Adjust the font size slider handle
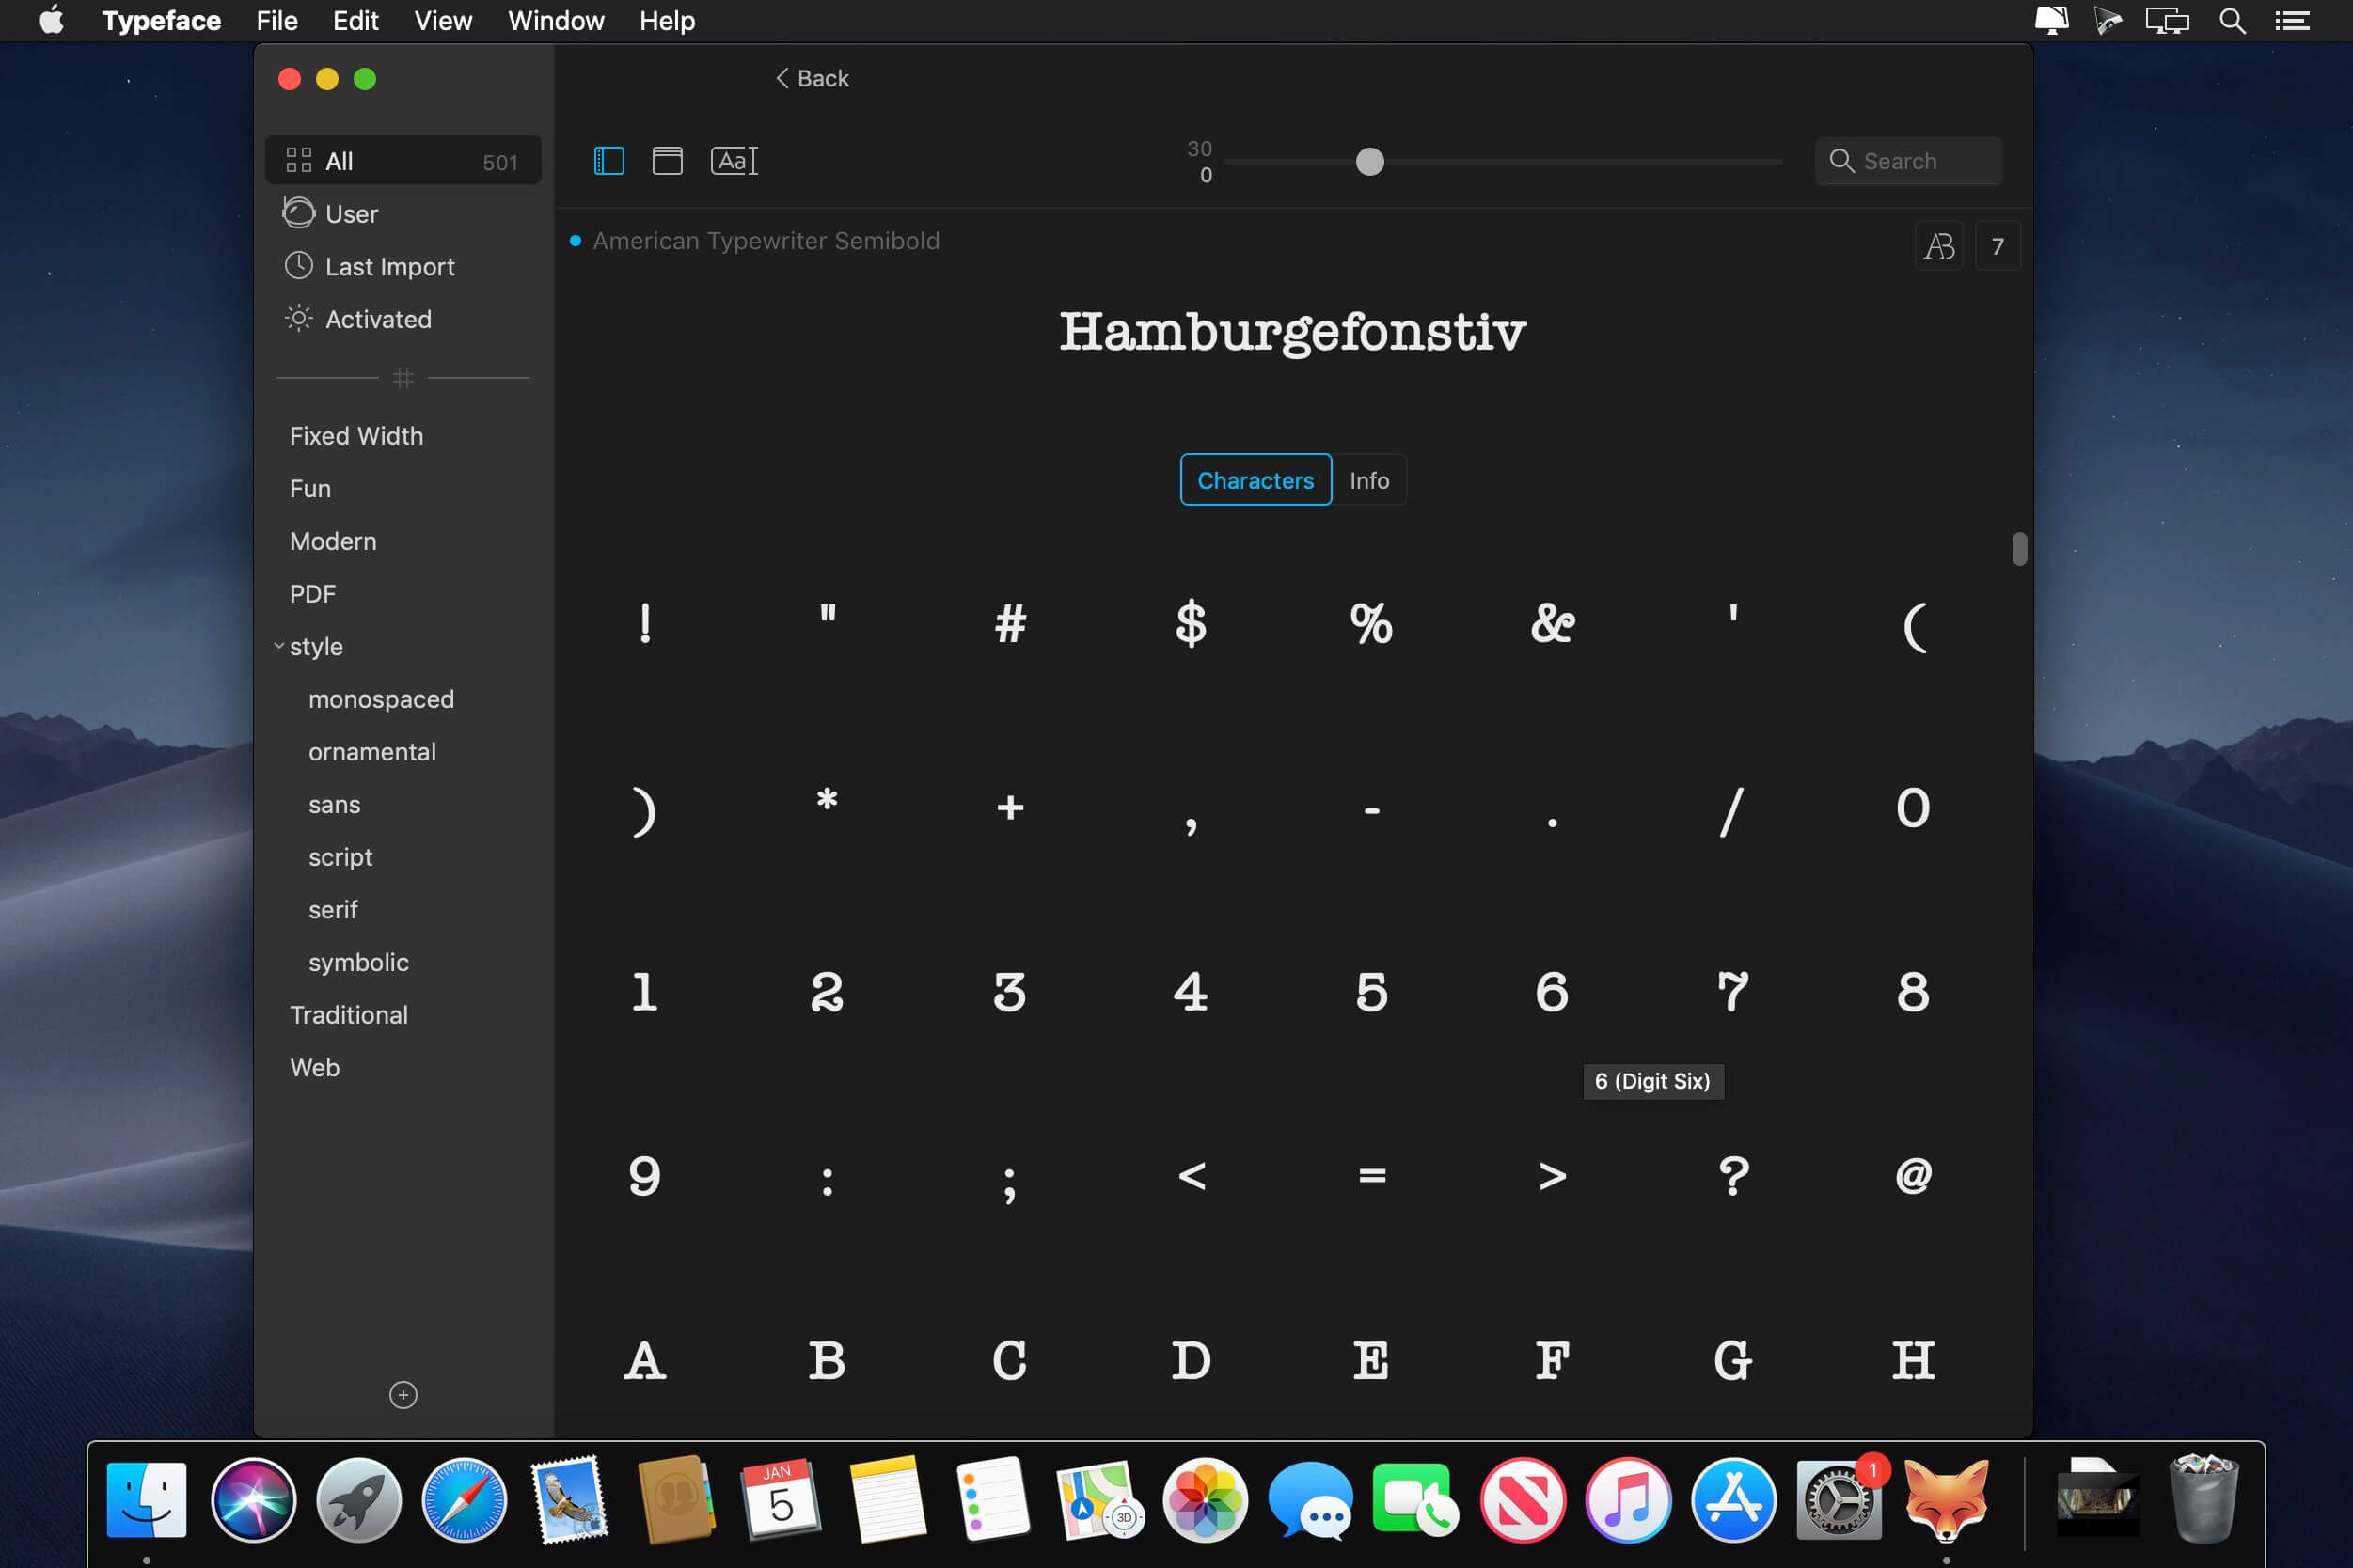 pos(1369,161)
